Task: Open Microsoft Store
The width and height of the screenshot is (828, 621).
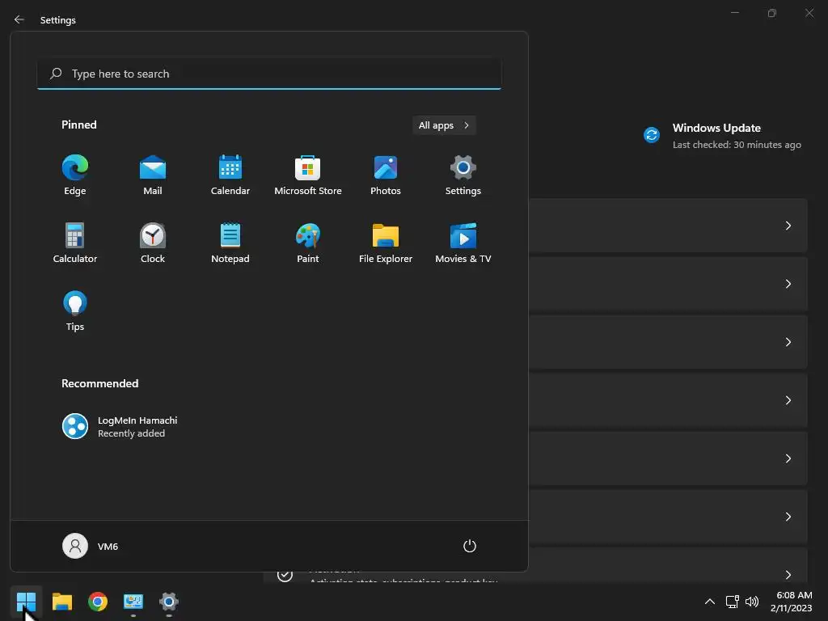Action: pos(308,175)
